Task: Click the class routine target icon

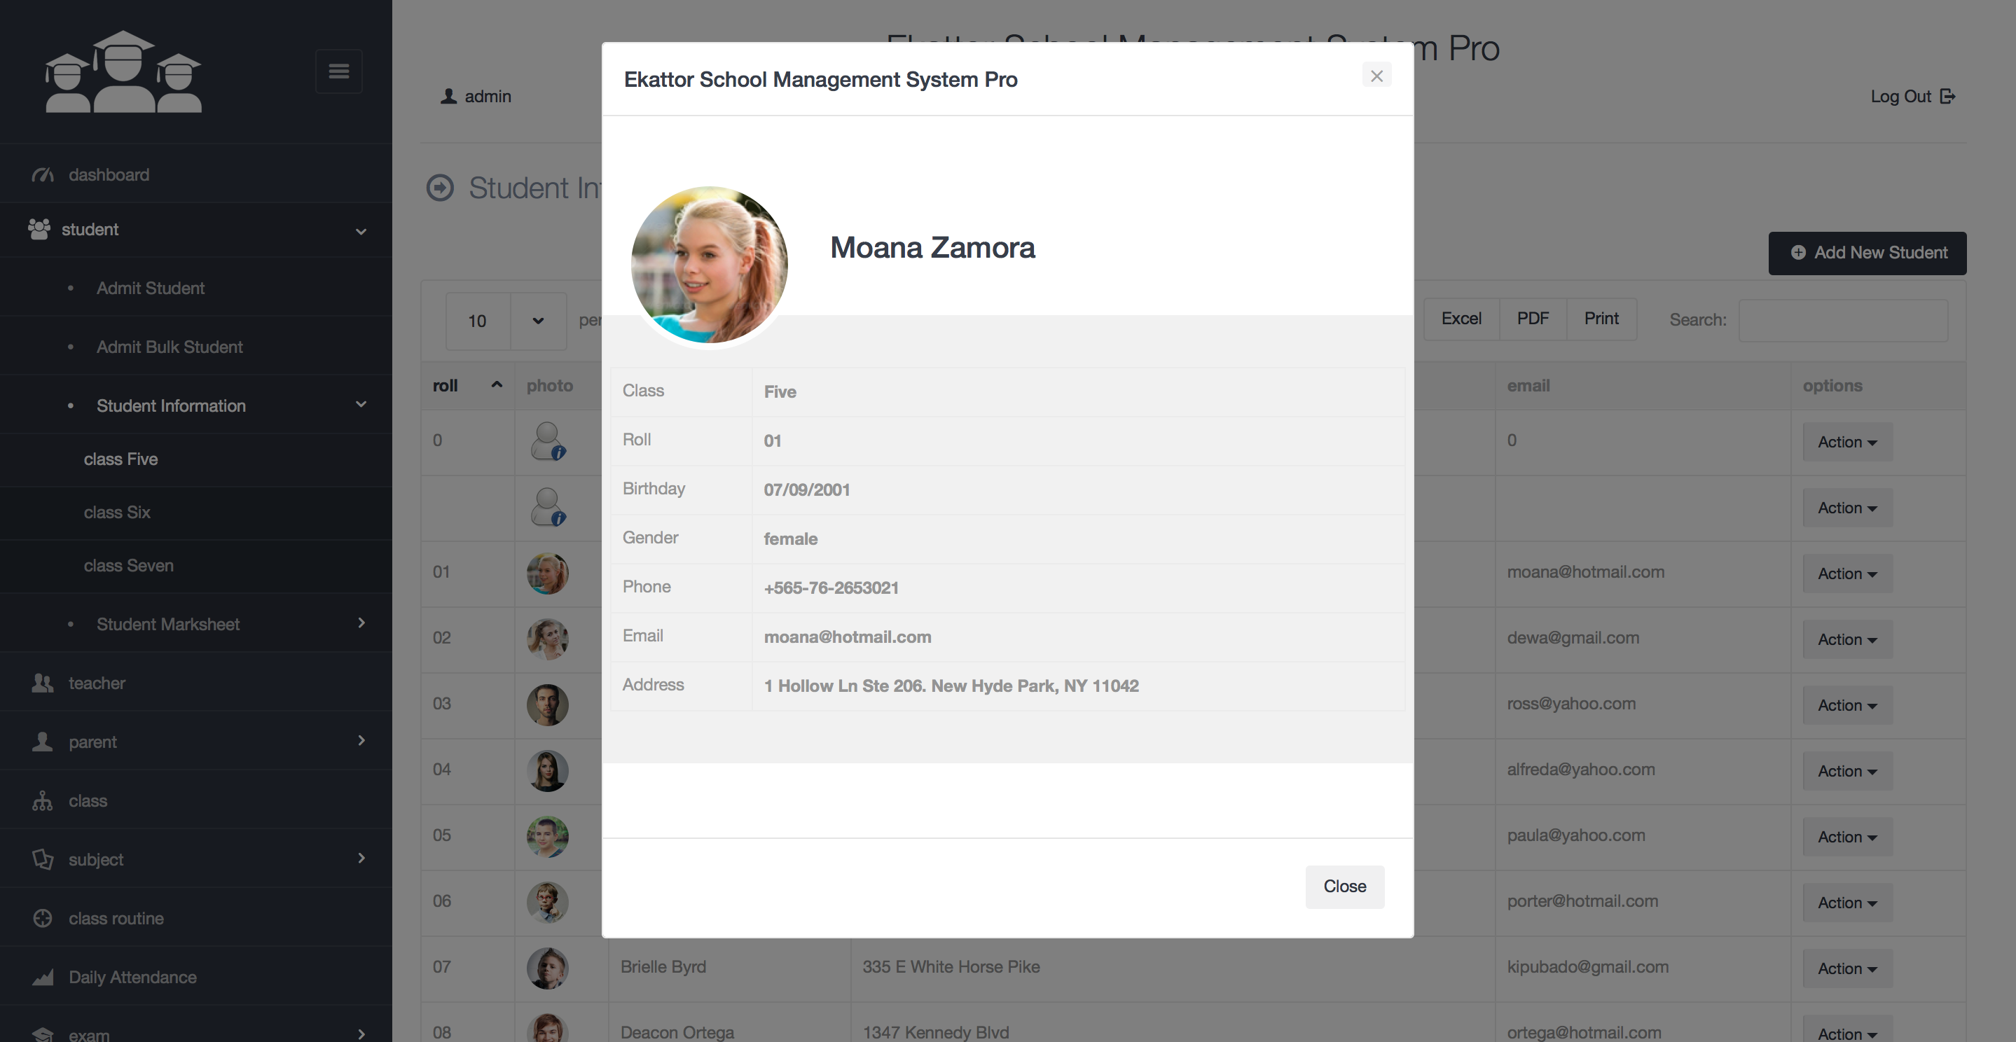Action: click(42, 917)
